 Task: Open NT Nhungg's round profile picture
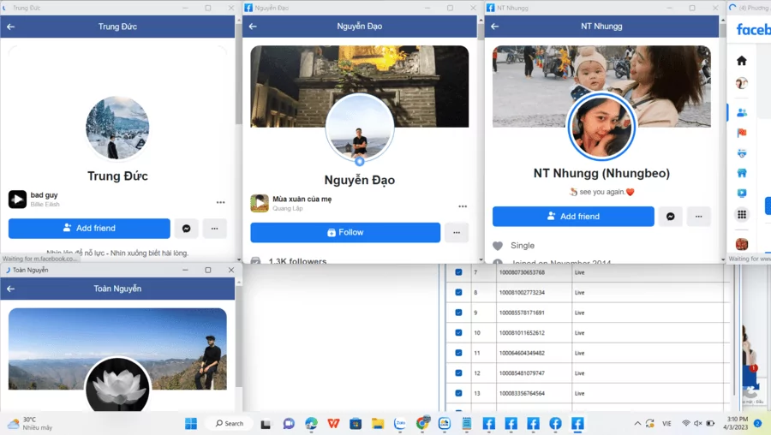pos(601,127)
